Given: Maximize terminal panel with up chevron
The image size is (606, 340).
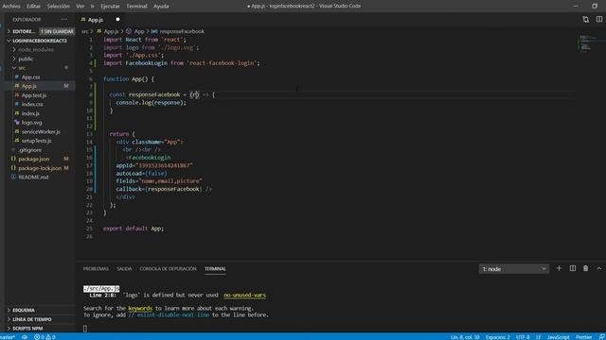Looking at the screenshot, I should coord(598,268).
